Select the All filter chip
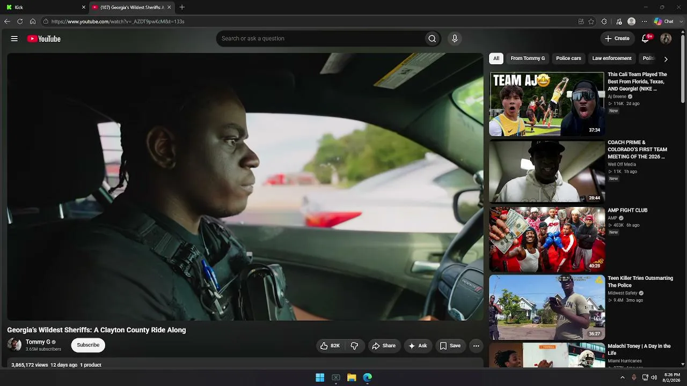 tap(496, 58)
